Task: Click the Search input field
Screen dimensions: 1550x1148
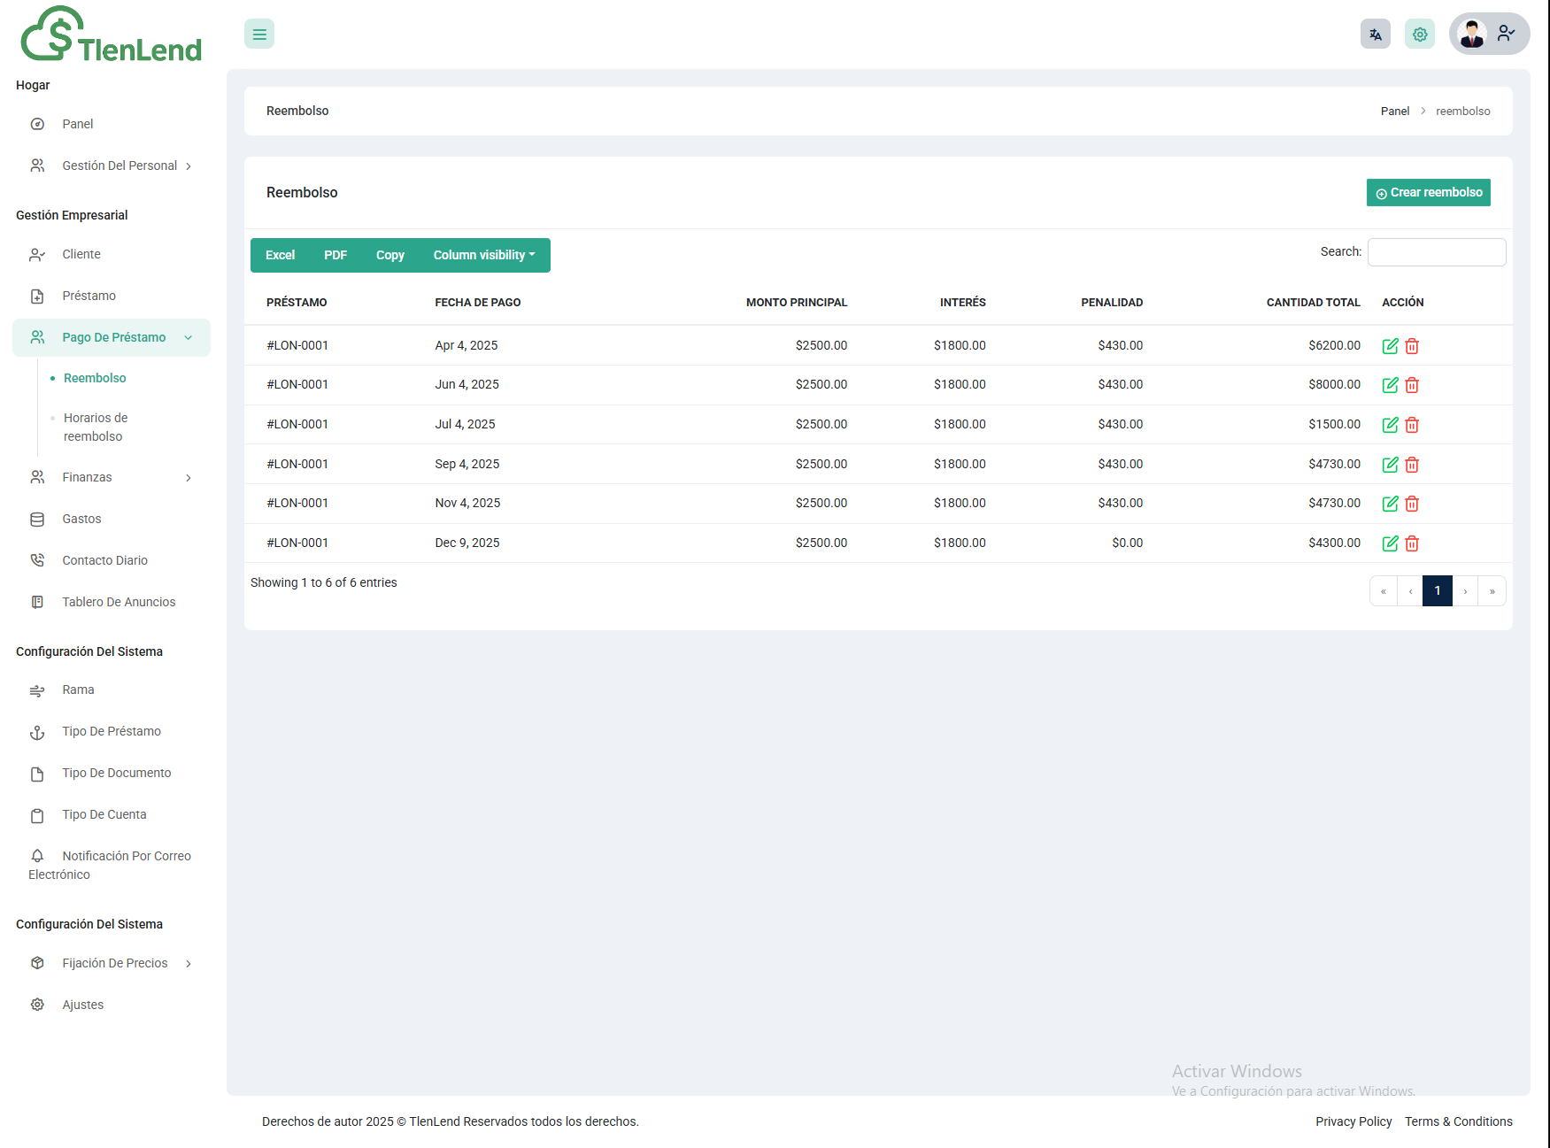Action: (x=1436, y=252)
